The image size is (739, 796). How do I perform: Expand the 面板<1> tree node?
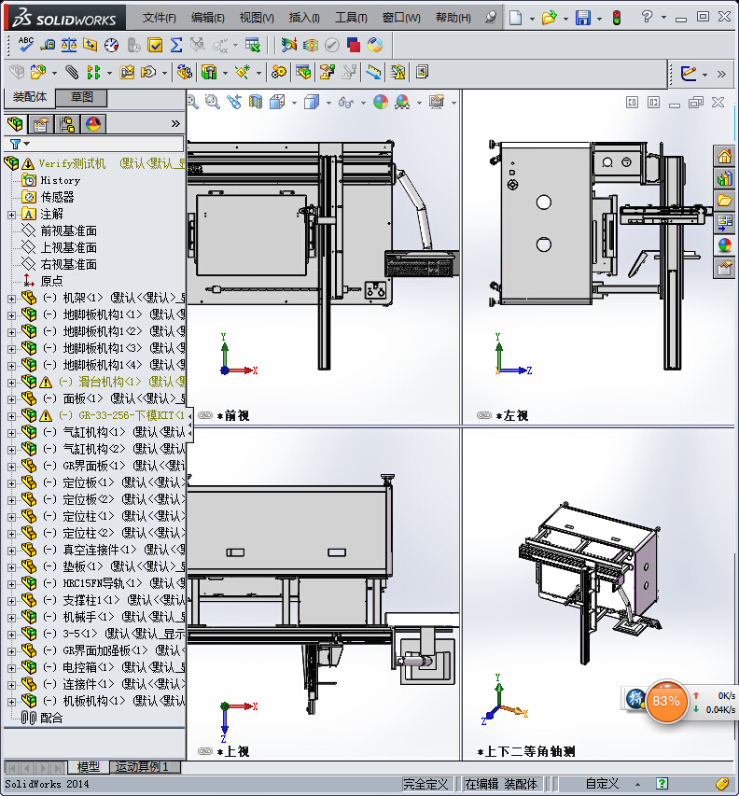(x=11, y=399)
